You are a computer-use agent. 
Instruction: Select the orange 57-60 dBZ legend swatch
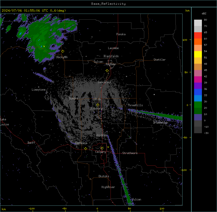click(198, 42)
